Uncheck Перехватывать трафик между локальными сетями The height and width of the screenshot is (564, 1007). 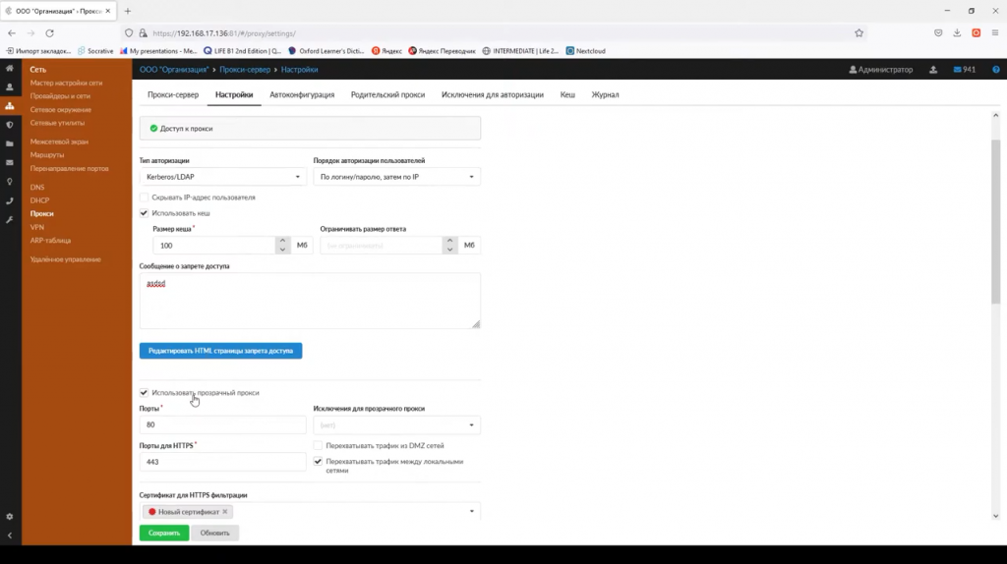[318, 462]
